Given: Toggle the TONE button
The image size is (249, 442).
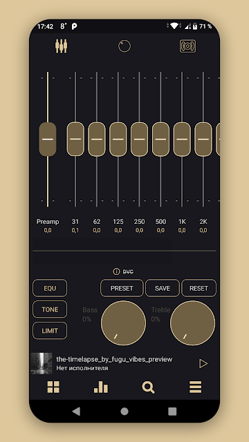Looking at the screenshot, I should coord(50,309).
